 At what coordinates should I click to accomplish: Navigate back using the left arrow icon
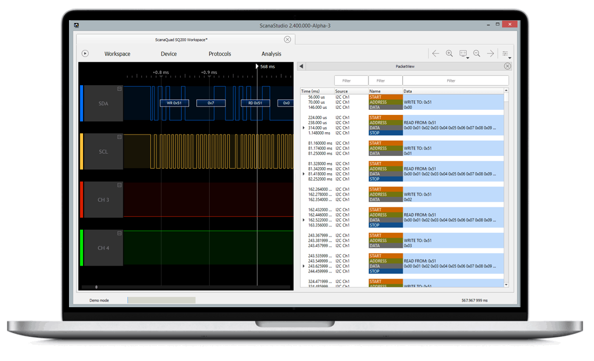click(x=436, y=53)
